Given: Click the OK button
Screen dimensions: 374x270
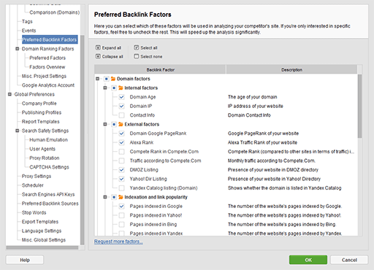Looking at the screenshot, I should tap(308, 260).
